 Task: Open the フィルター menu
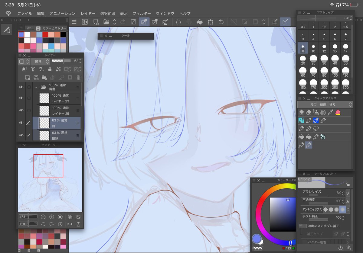142,14
